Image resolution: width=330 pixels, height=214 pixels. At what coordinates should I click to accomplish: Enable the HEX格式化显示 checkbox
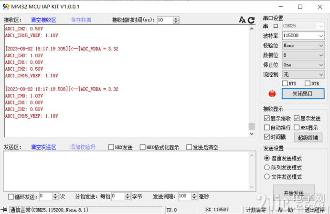[142, 147]
